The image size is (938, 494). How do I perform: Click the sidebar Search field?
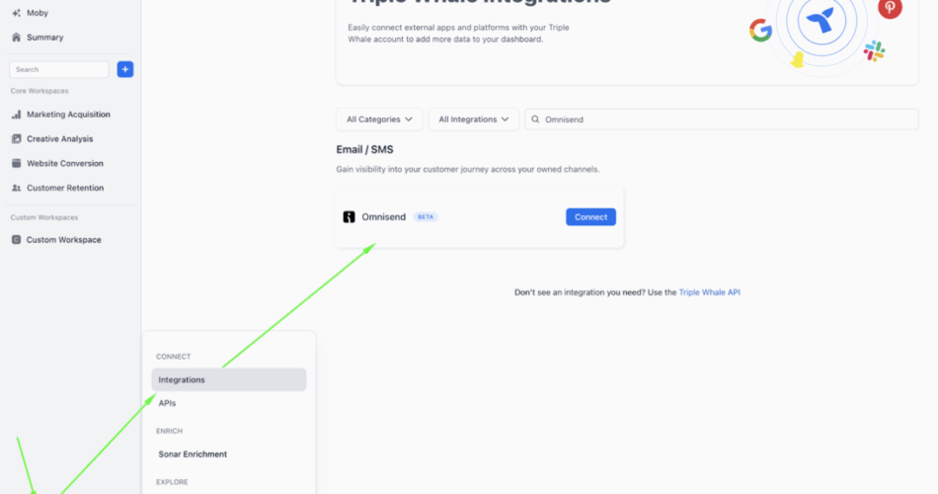[59, 69]
